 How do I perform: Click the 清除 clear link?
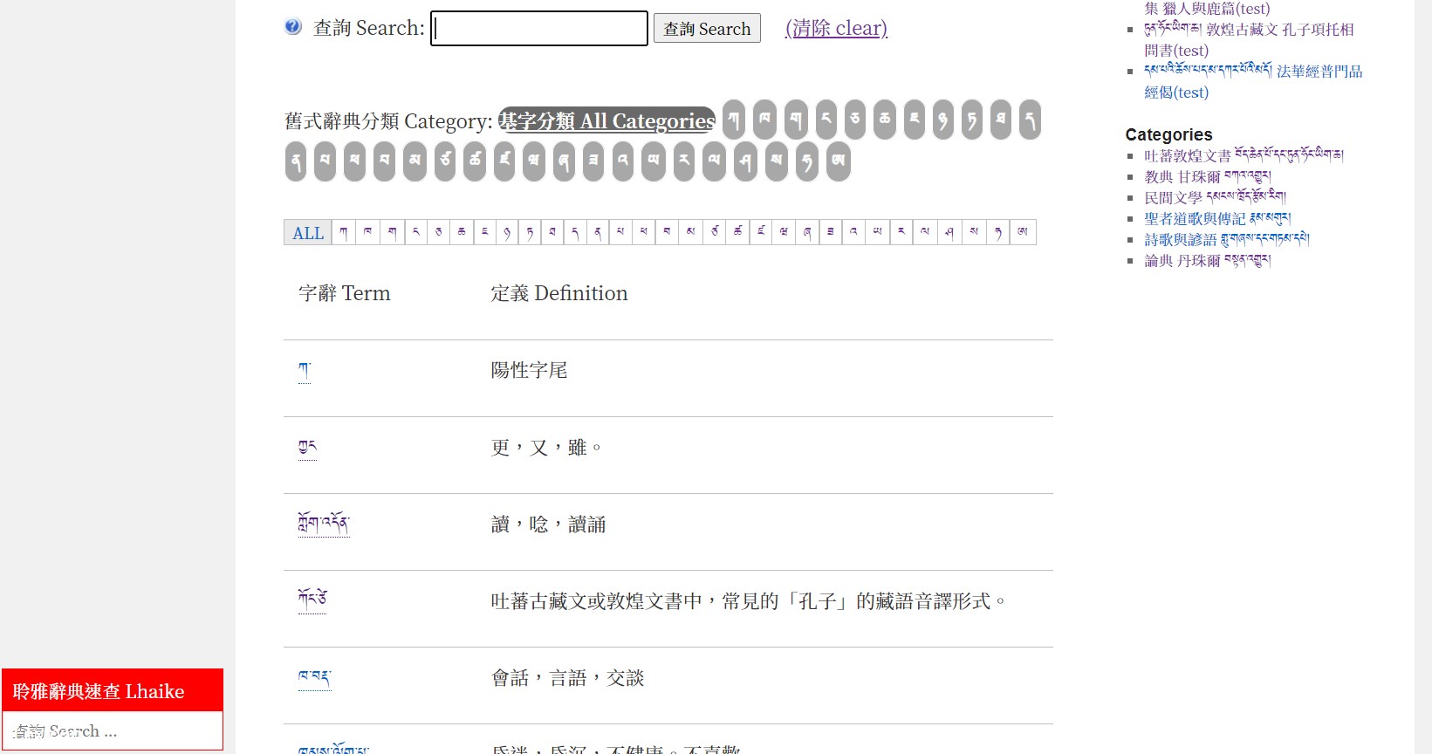836,28
